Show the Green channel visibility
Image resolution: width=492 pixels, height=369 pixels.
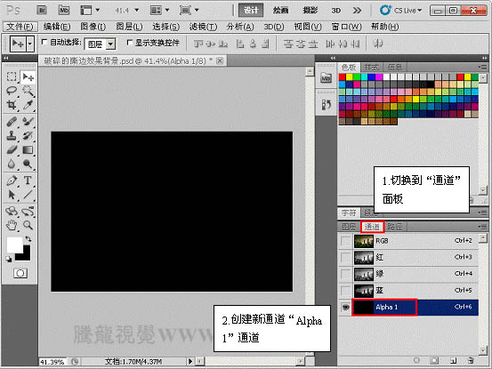point(345,274)
